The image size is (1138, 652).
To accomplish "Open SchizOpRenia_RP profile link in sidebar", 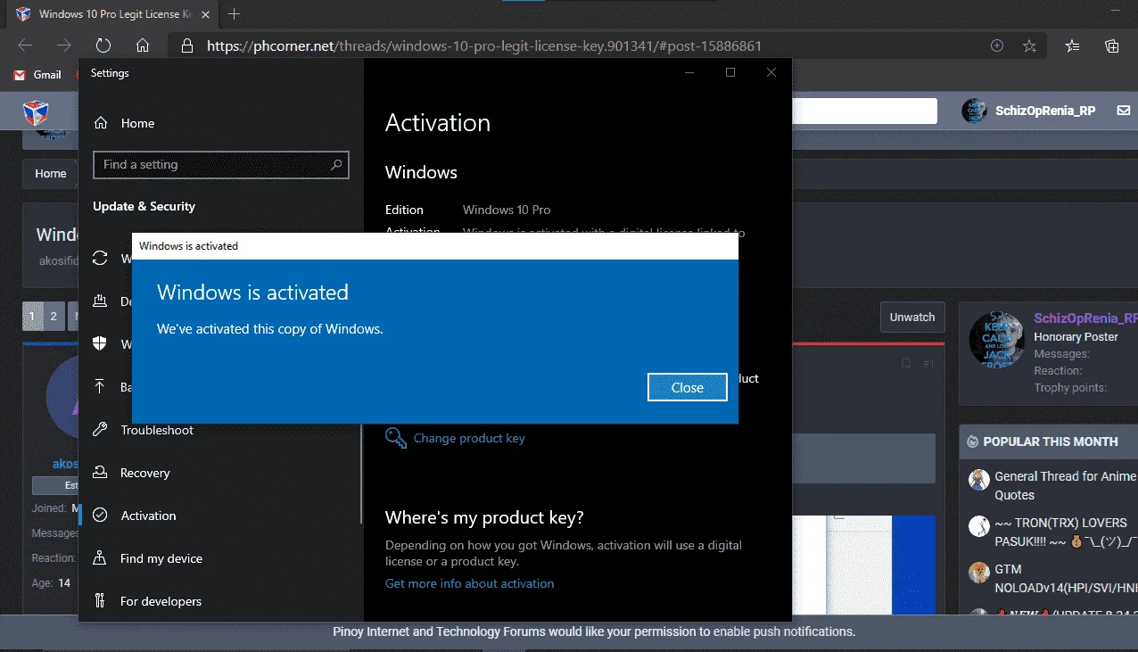I will pyautogui.click(x=1085, y=318).
